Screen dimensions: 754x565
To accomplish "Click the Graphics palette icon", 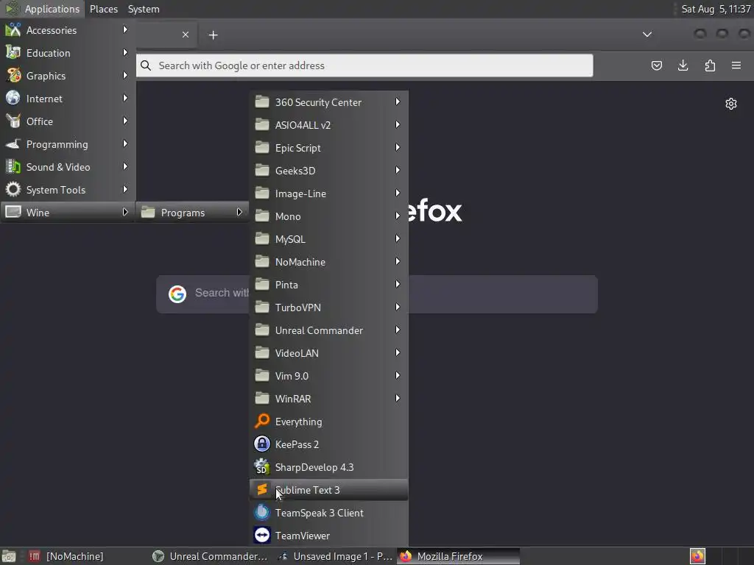I will [13, 76].
